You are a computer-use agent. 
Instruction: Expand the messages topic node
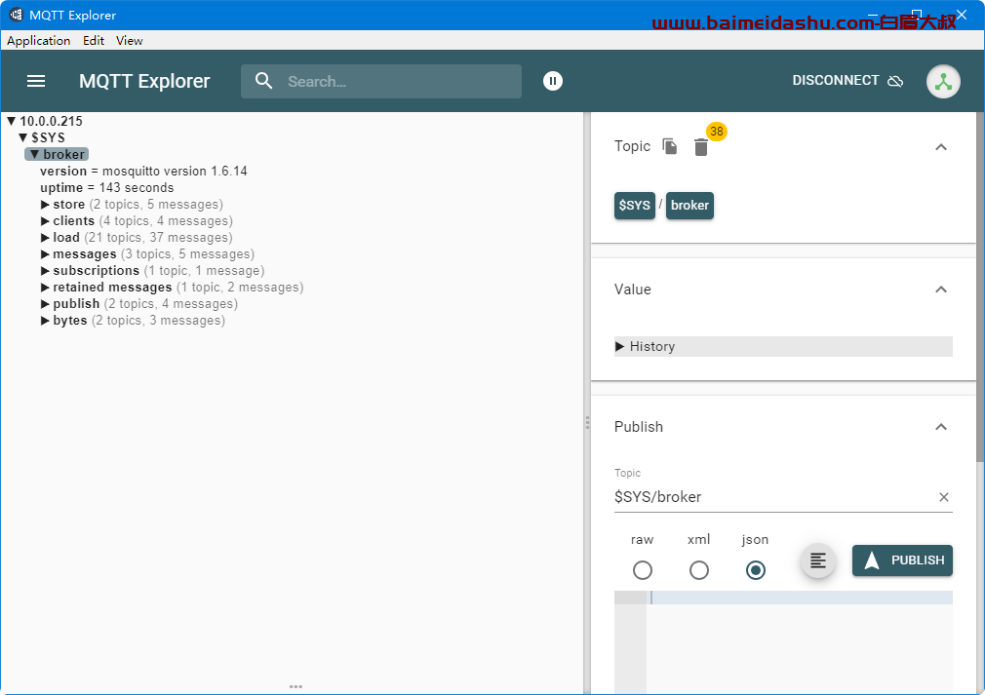(x=45, y=254)
